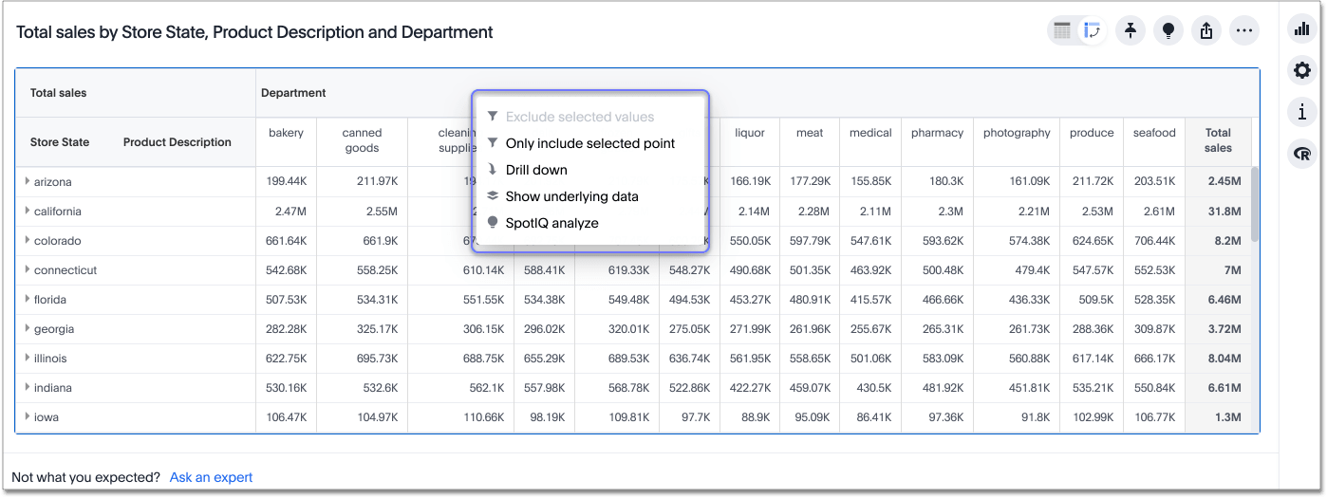Expand the california row

point(27,211)
